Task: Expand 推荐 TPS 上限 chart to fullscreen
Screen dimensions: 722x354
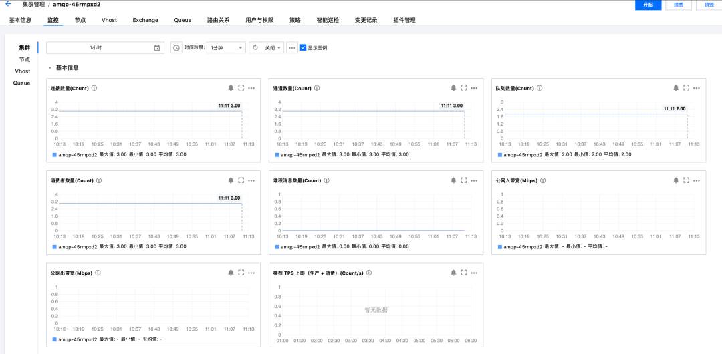Action: [x=464, y=273]
